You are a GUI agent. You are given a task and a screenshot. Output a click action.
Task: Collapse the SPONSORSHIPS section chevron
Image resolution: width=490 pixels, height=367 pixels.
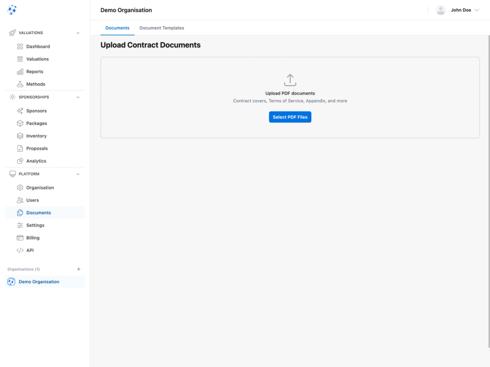77,97
